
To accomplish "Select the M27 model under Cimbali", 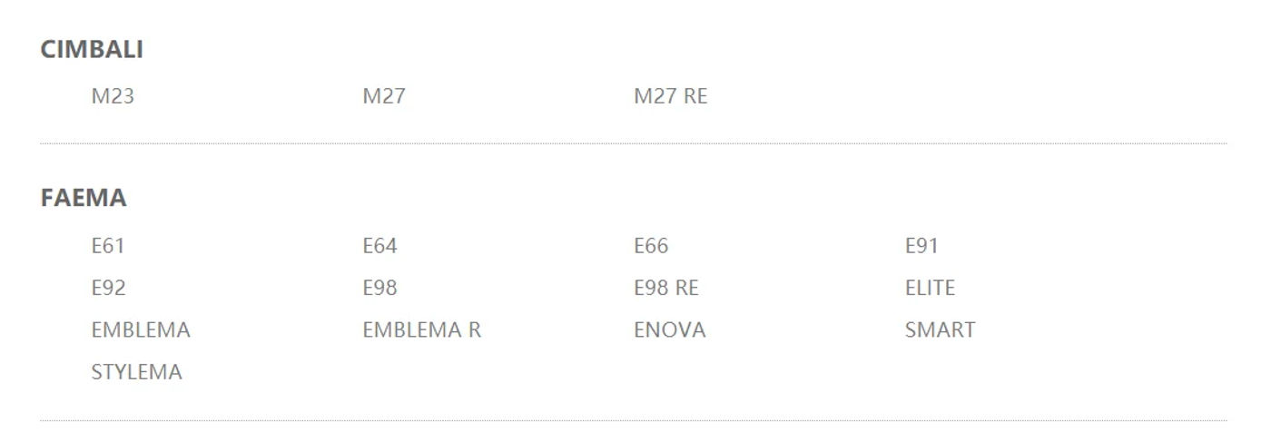I will [384, 96].
